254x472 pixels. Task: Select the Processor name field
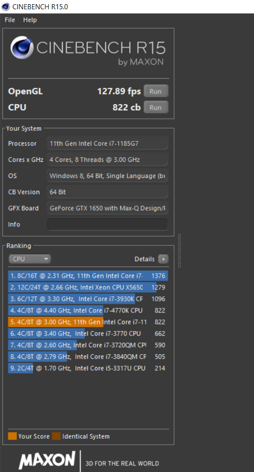coord(107,143)
